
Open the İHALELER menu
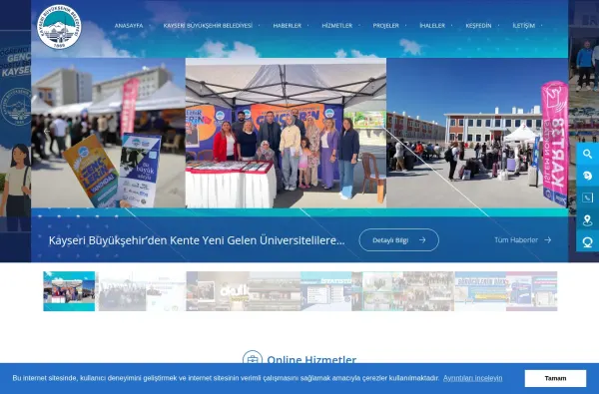click(432, 26)
